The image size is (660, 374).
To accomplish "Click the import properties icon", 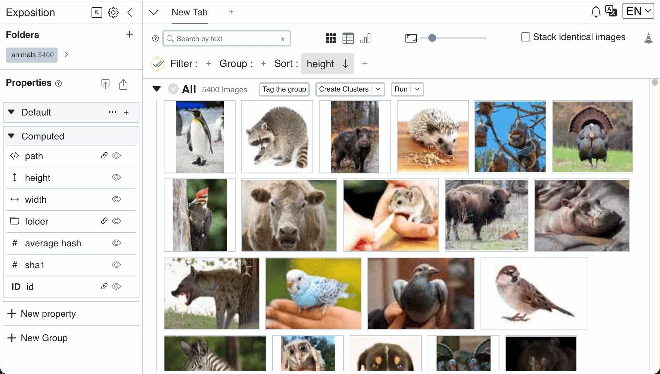I will (105, 84).
